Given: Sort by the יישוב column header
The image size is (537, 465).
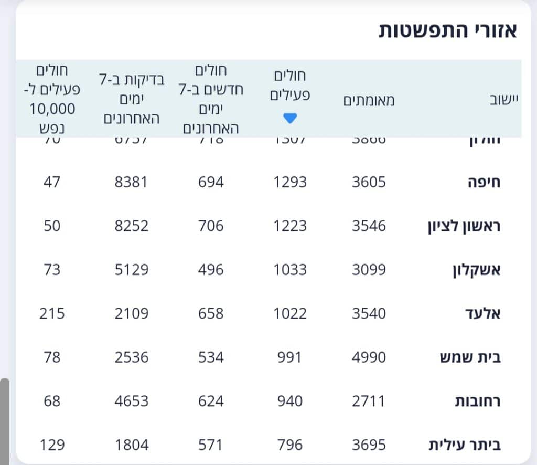Looking at the screenshot, I should click(x=503, y=100).
